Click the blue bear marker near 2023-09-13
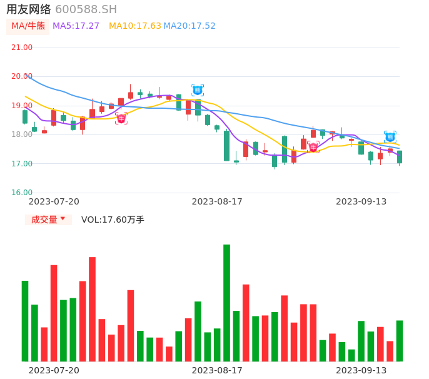The height and width of the screenshot is (379, 429). (390, 137)
